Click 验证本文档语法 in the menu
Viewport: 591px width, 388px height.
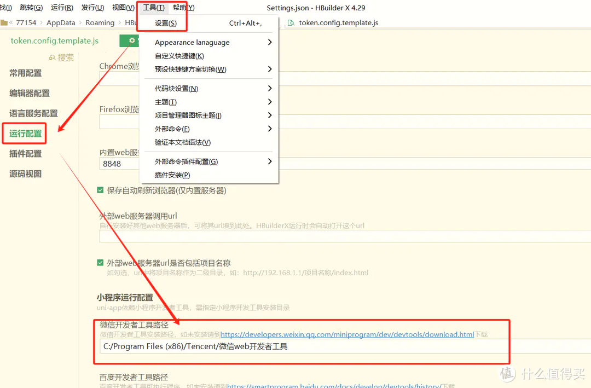coord(183,142)
